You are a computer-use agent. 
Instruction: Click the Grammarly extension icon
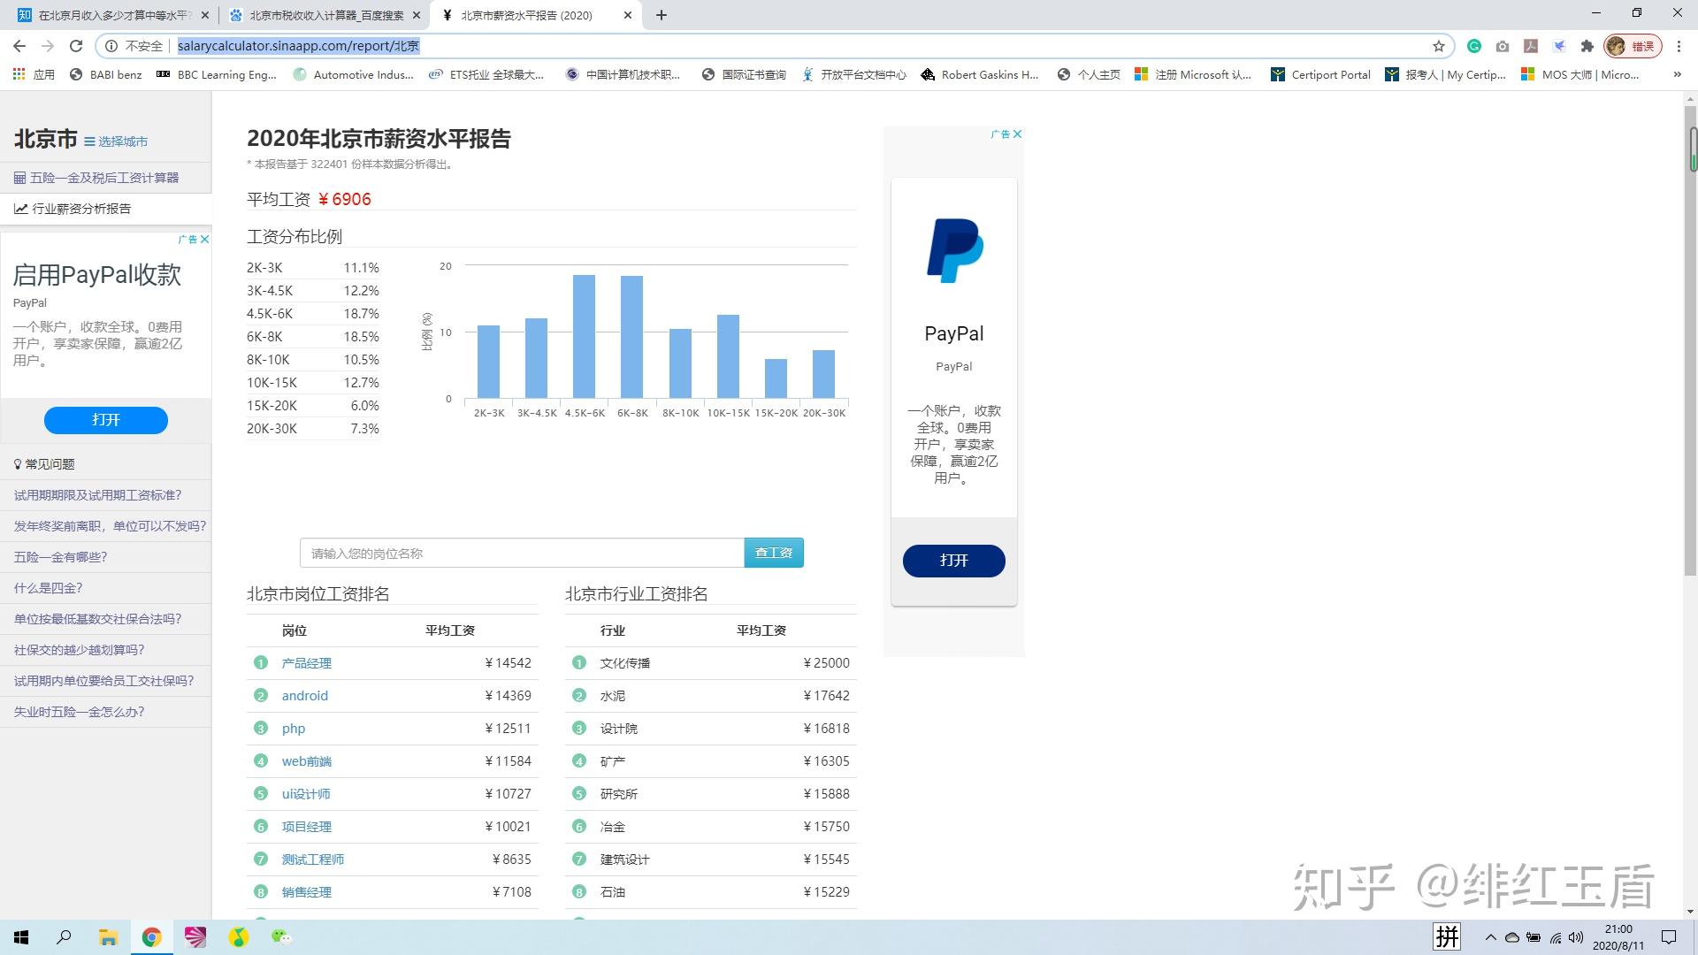tap(1474, 46)
